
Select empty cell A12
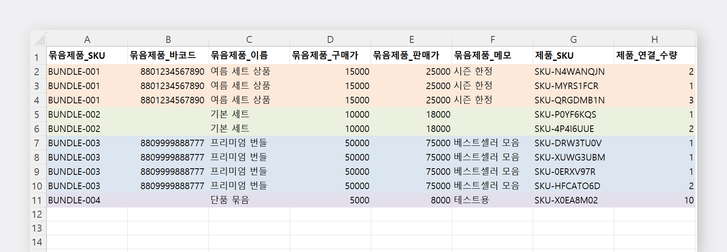click(x=87, y=214)
